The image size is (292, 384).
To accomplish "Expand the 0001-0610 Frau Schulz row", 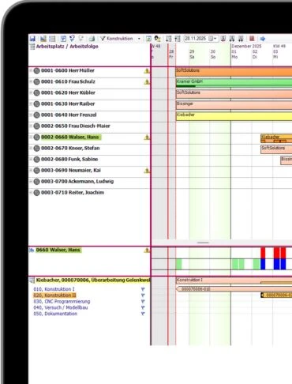I will pos(31,81).
